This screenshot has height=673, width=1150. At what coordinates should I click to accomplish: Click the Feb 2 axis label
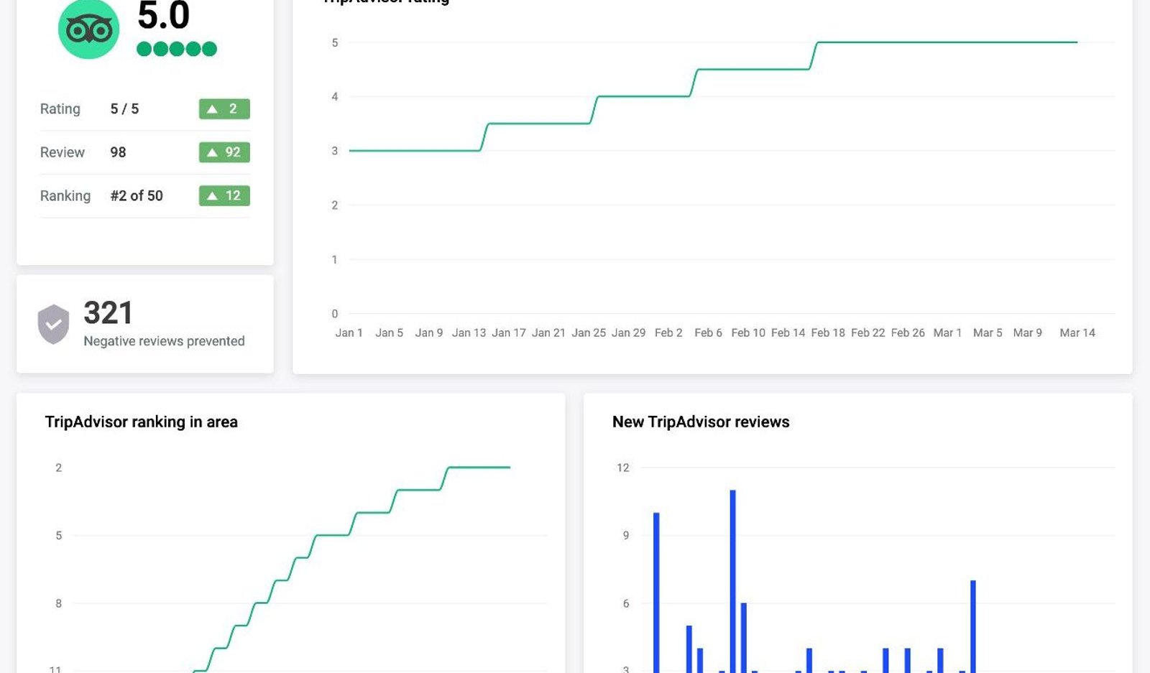pos(668,333)
